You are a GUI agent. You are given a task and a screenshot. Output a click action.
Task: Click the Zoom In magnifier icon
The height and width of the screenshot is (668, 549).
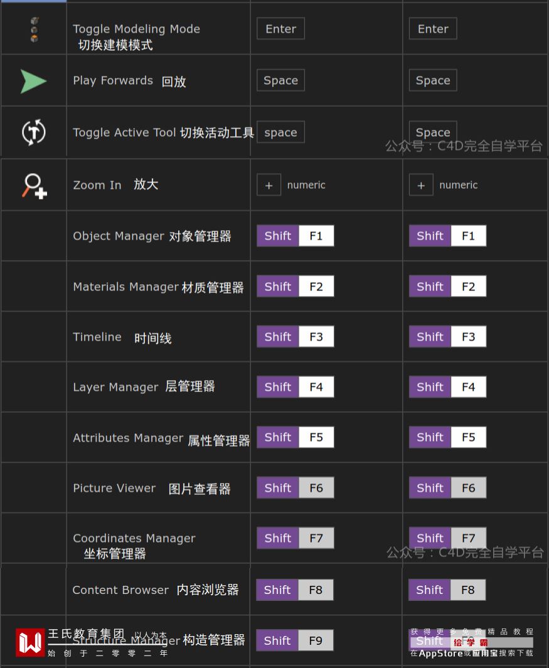pos(35,186)
